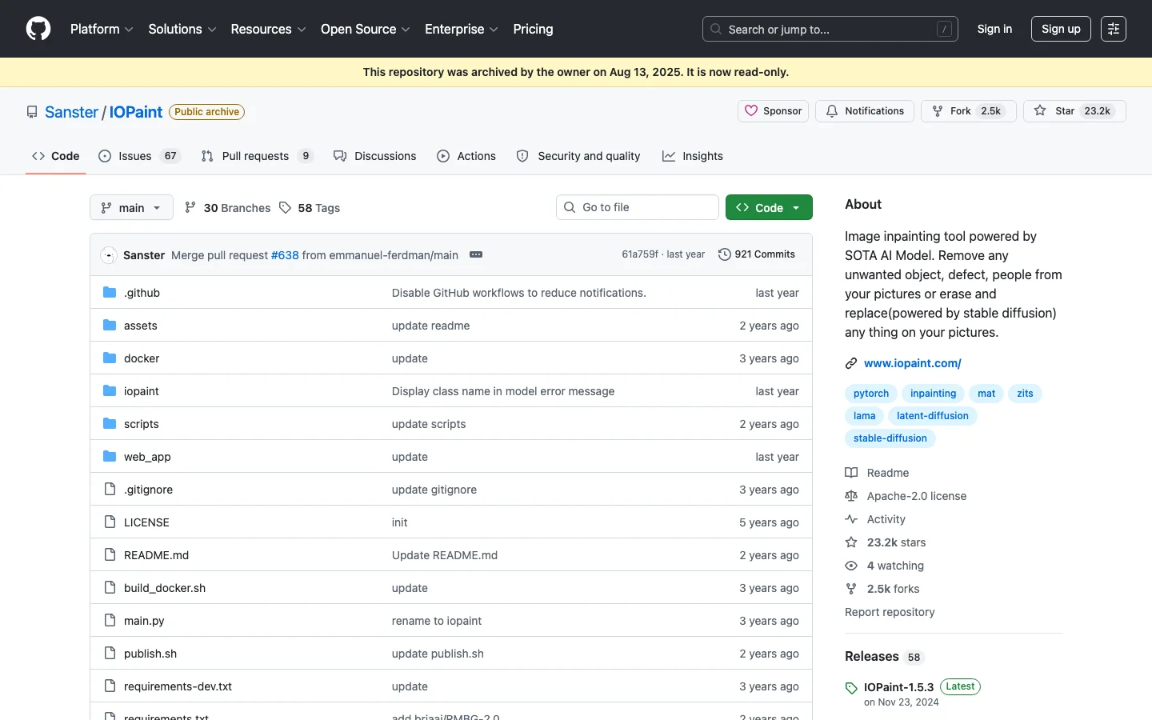Viewport: 1152px width, 720px height.
Task: Open the .github folder
Action: tap(142, 293)
